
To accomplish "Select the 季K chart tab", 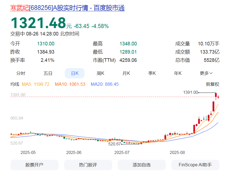I will 152,73.
